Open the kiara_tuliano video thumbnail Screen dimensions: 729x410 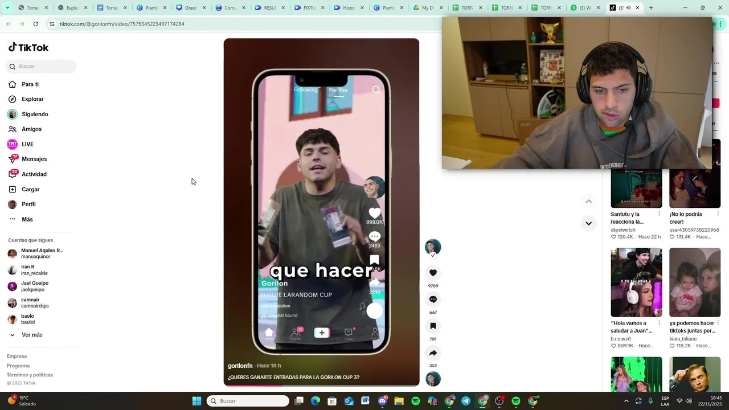694,282
